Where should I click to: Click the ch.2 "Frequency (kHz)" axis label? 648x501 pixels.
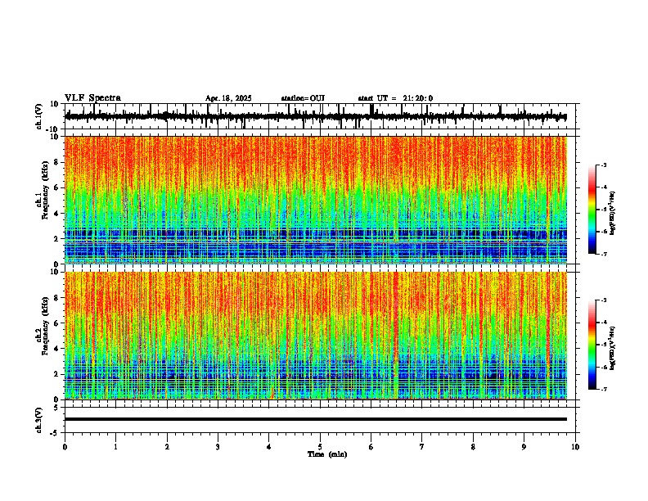(45, 326)
